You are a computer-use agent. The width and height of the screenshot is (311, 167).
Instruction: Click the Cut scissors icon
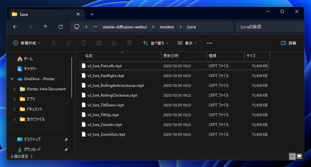click(x=54, y=43)
